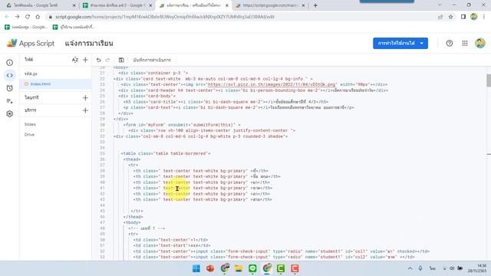This screenshot has width=491, height=276.
Task: Redo edit in editor toolbar
Action: click(x=107, y=60)
